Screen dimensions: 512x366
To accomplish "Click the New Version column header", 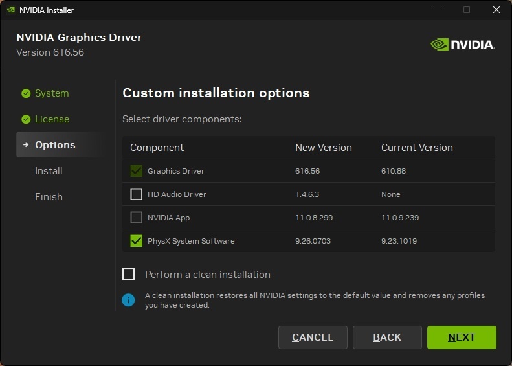I will coord(324,148).
